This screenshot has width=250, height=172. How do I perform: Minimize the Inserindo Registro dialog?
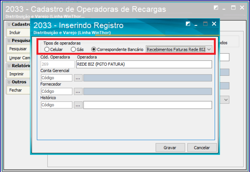coord(196,25)
